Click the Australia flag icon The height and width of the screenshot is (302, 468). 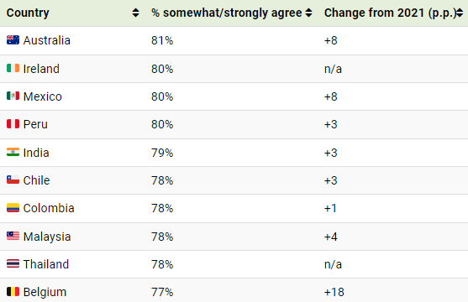[x=13, y=40]
